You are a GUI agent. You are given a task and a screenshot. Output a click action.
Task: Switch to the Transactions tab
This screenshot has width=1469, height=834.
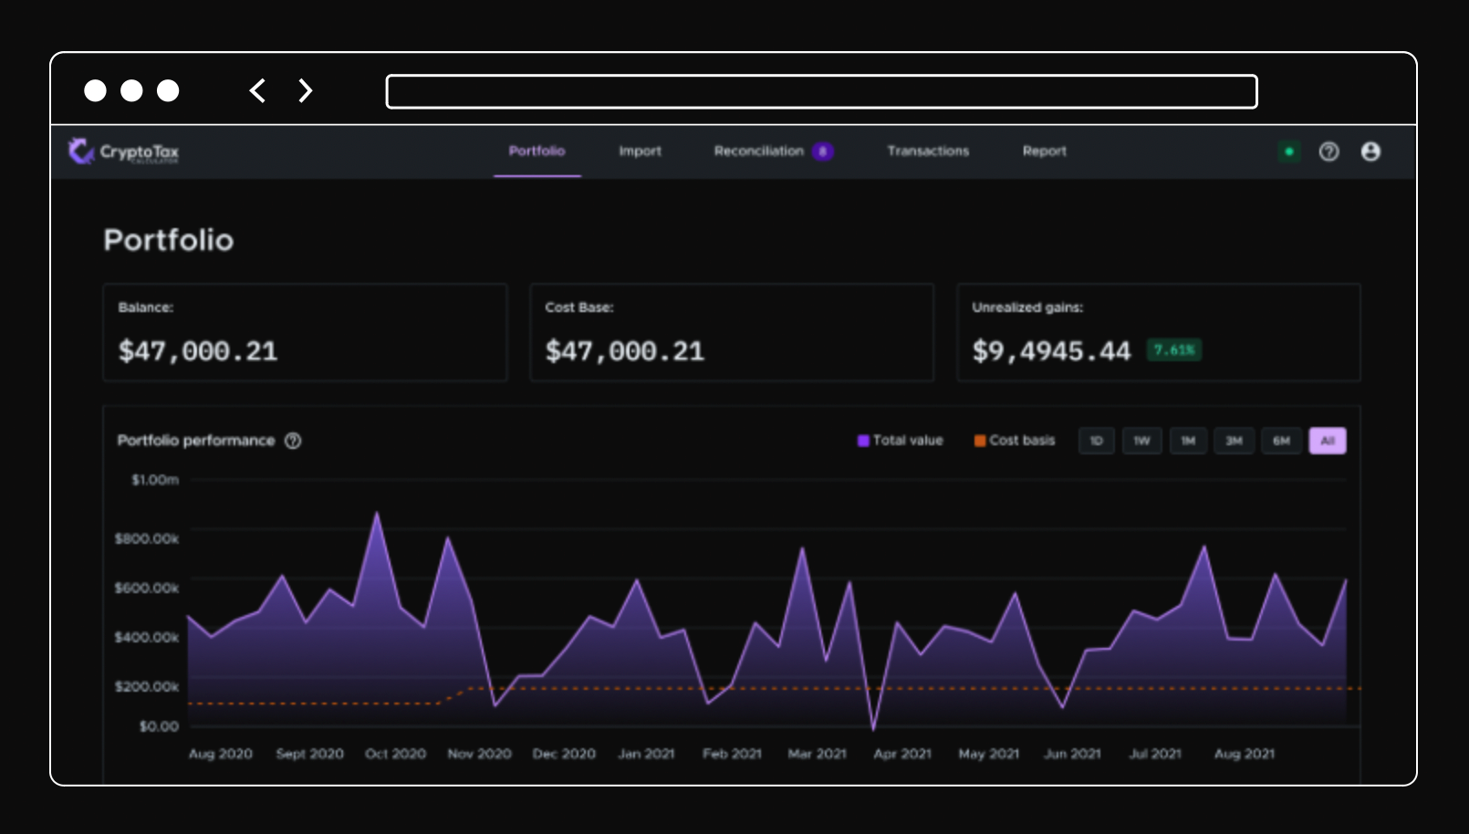point(928,151)
